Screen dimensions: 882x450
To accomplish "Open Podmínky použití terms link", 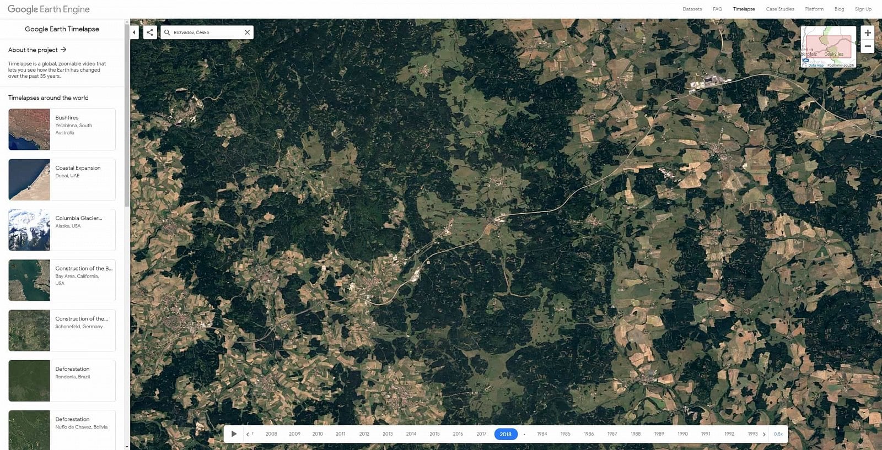I will (x=841, y=66).
